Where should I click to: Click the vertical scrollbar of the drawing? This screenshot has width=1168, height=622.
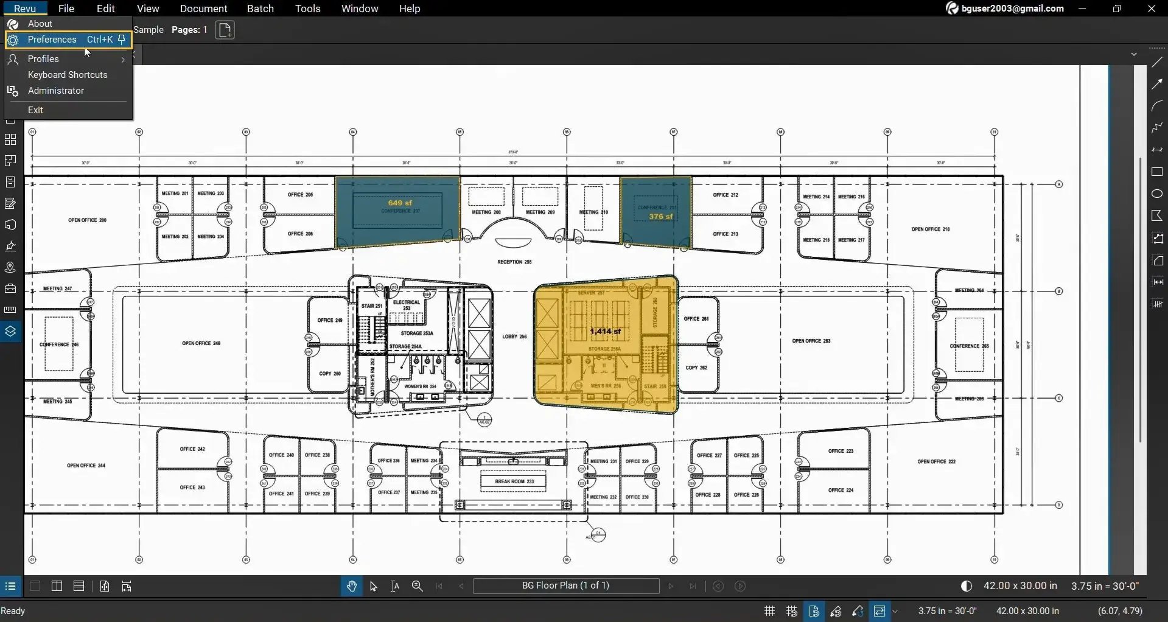tap(1140, 299)
